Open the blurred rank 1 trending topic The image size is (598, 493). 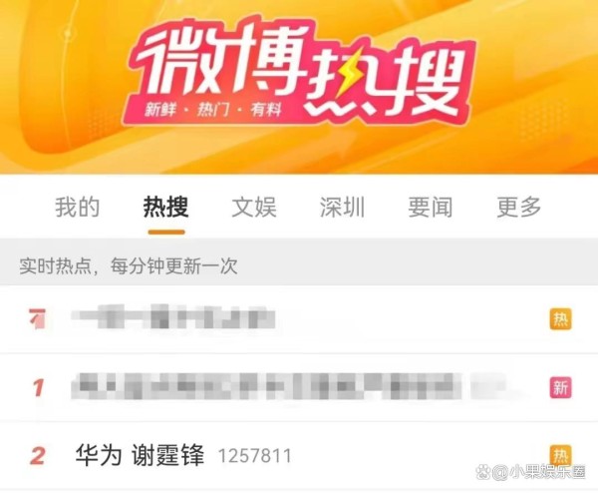click(288, 387)
